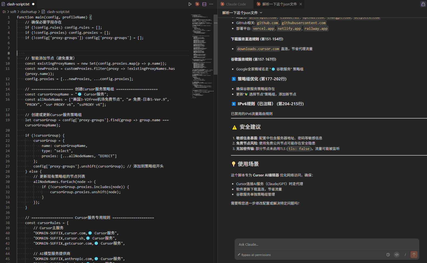Click the } else { line 28

point(33,171)
